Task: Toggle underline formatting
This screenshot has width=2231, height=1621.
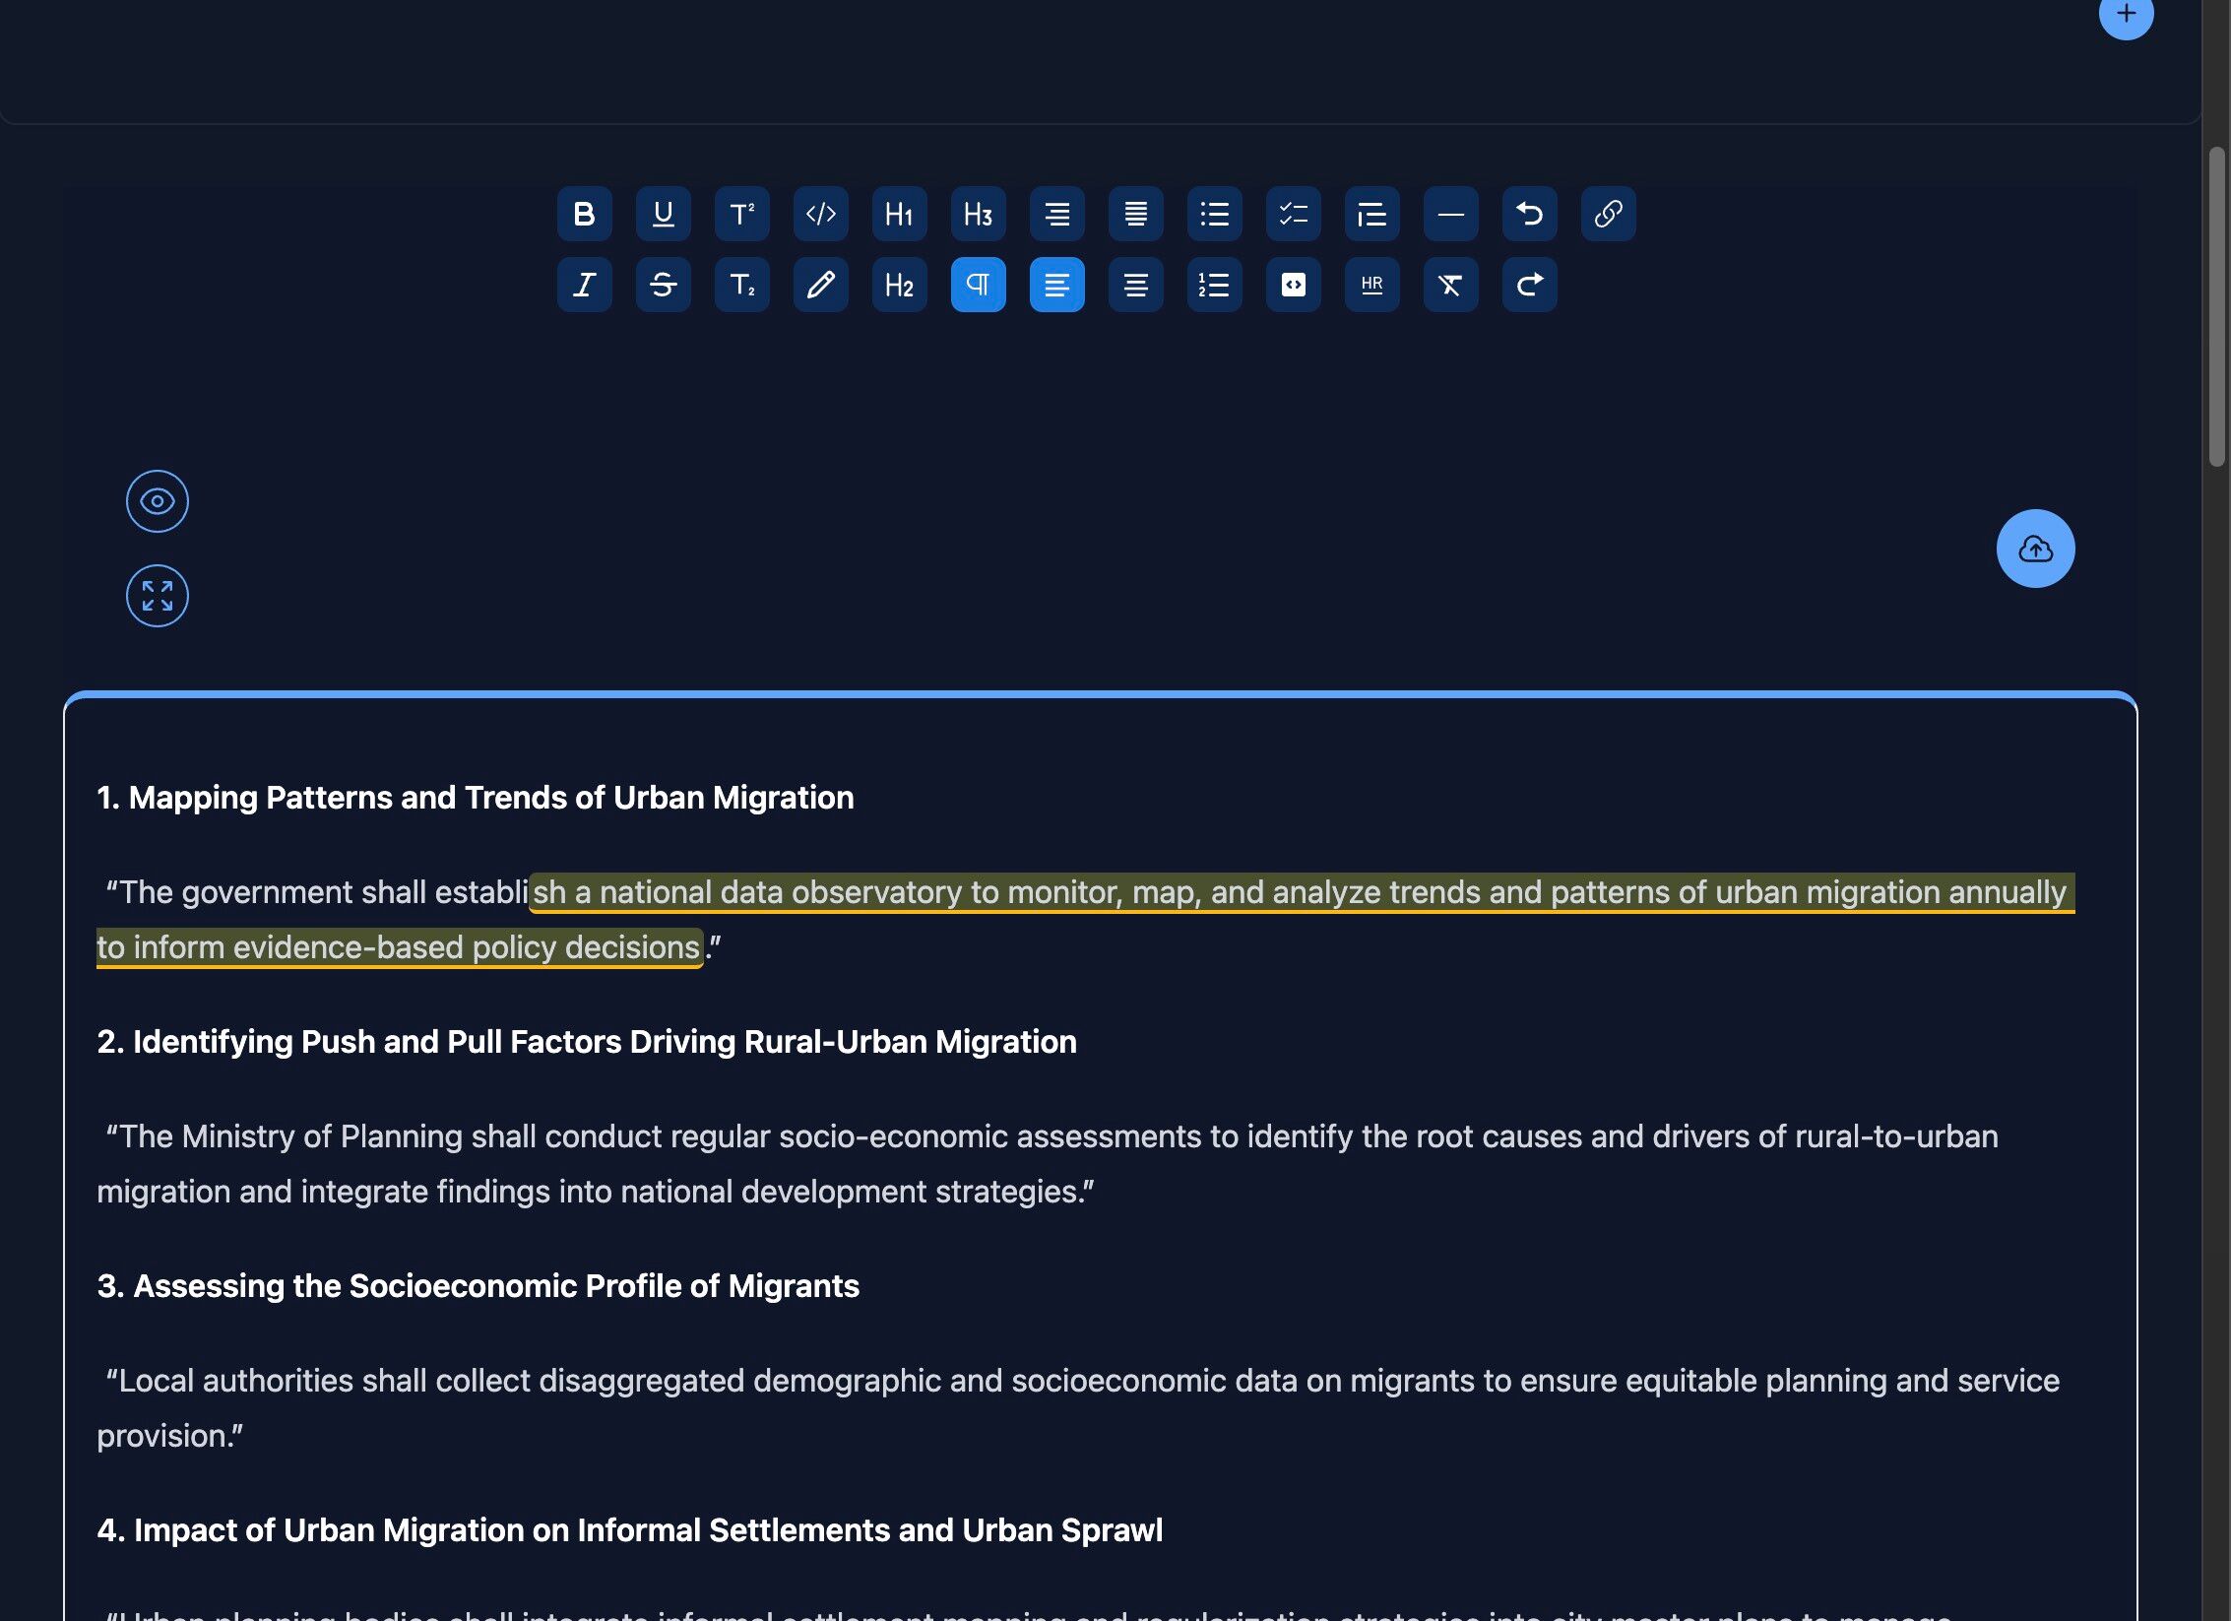Action: click(x=663, y=214)
